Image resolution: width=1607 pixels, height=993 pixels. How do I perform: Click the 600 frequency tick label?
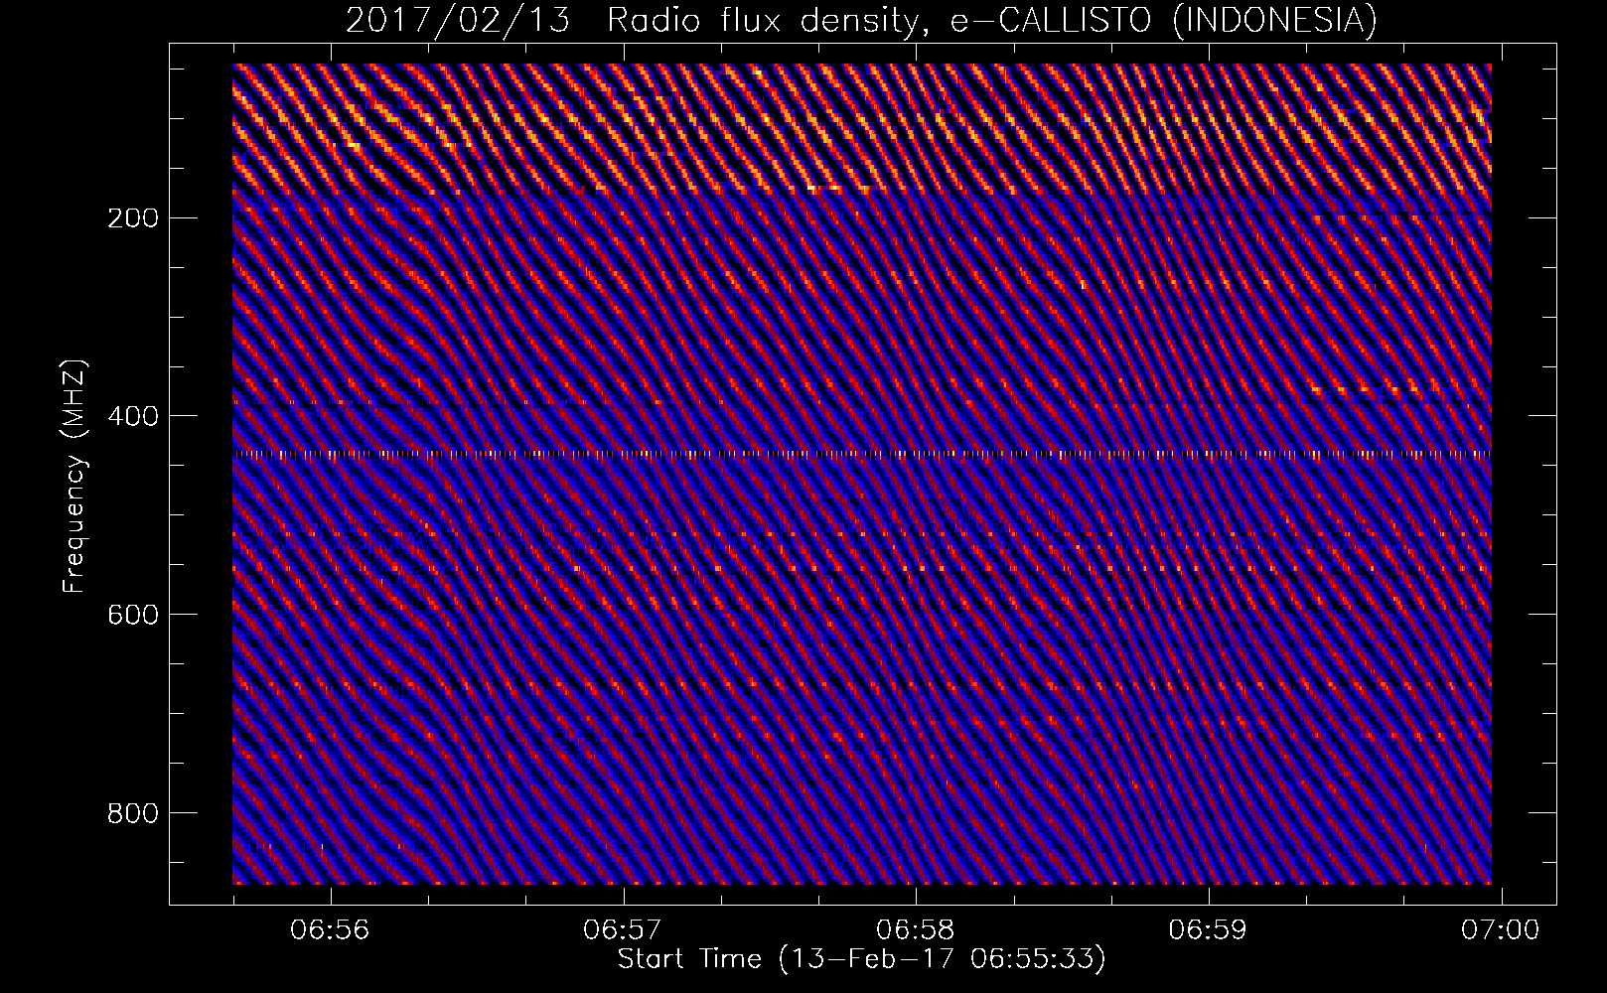click(134, 615)
